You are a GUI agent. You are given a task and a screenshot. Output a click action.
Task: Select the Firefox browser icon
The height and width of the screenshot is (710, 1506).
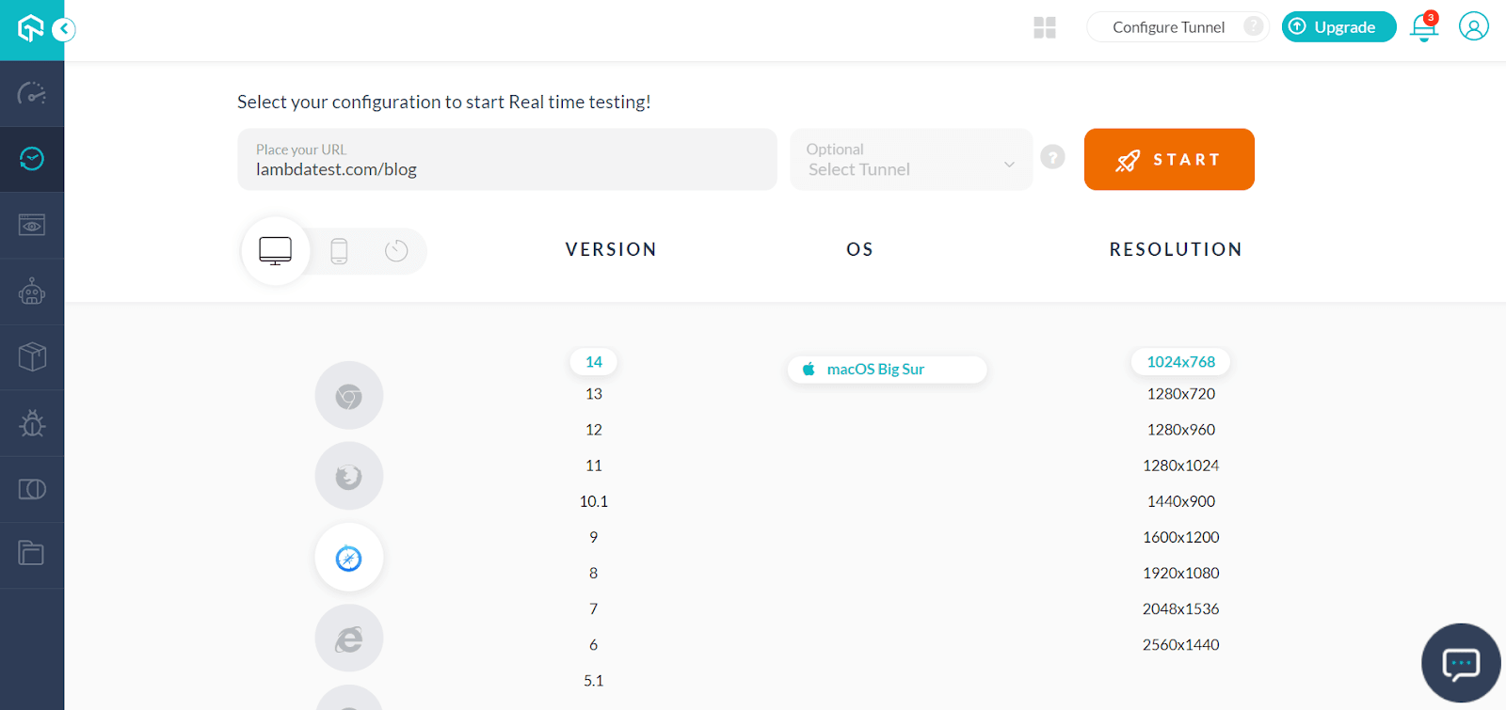point(349,477)
